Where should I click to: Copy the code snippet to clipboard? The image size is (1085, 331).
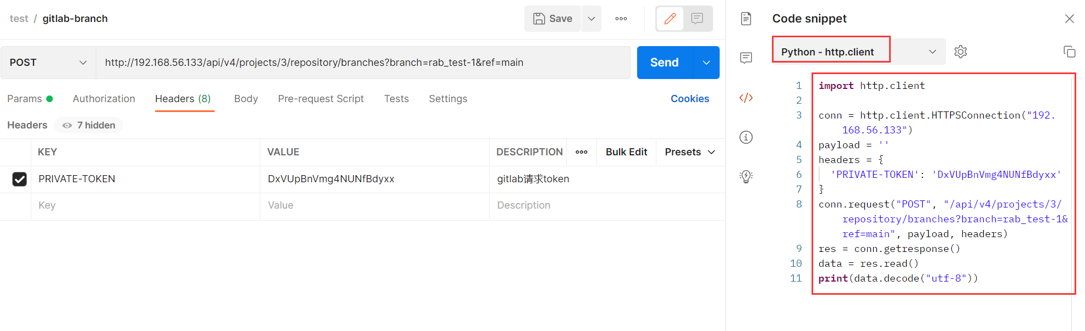click(1069, 52)
